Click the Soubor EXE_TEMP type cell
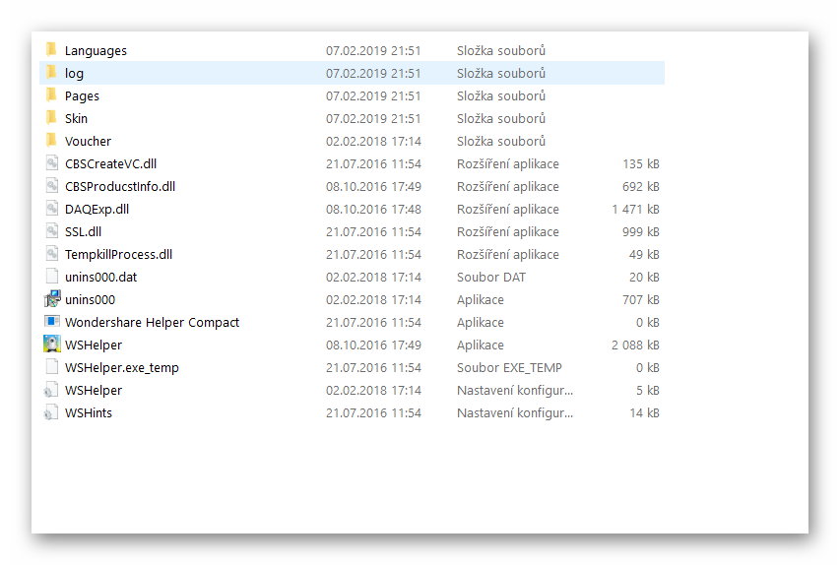 tap(509, 368)
